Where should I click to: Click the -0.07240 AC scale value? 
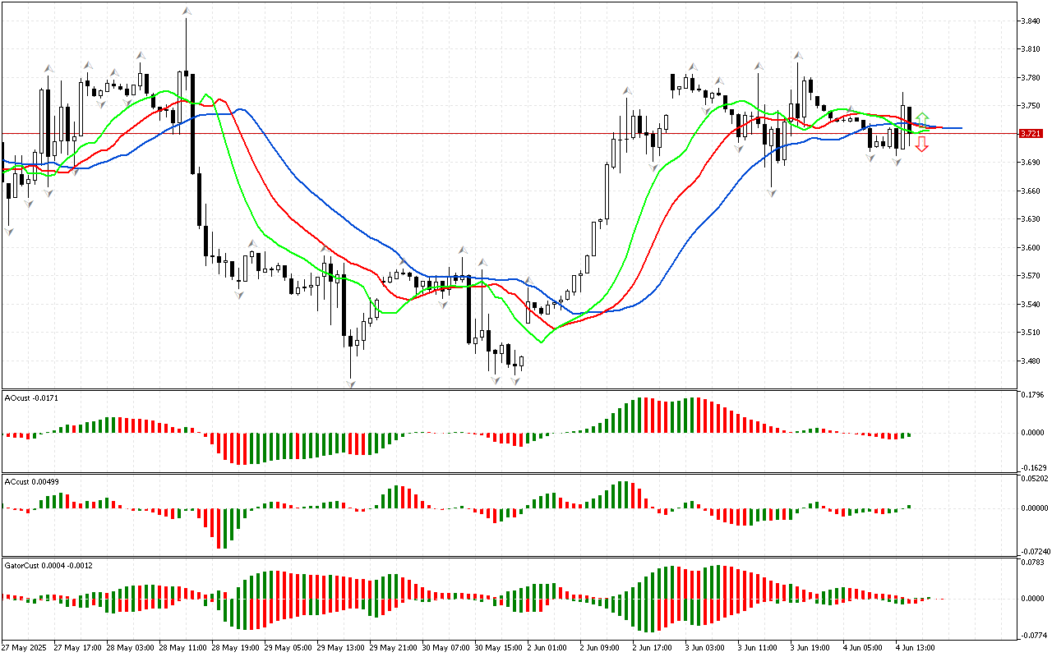[1033, 551]
